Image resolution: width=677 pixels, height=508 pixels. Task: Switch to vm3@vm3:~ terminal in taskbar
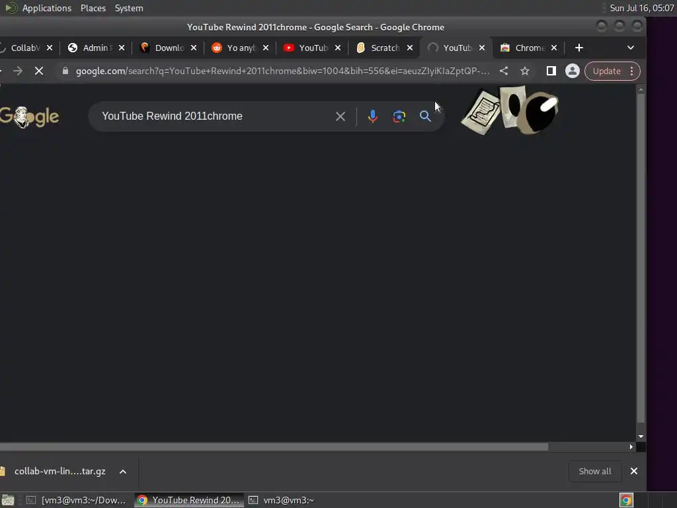pyautogui.click(x=282, y=500)
